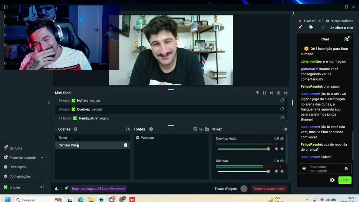Click the chat panel scrollbar
Image resolution: width=359 pixels, height=202 pixels.
click(353, 145)
